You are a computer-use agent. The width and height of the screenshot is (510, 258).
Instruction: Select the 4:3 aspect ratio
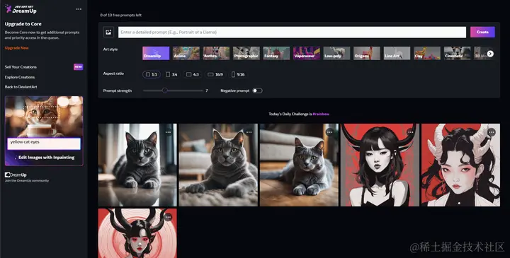[192, 74]
